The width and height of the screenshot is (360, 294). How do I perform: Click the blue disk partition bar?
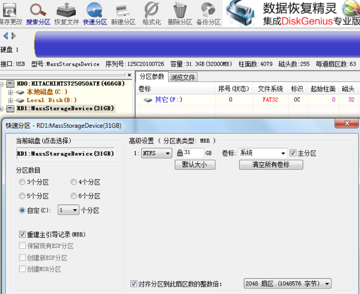pos(197,44)
